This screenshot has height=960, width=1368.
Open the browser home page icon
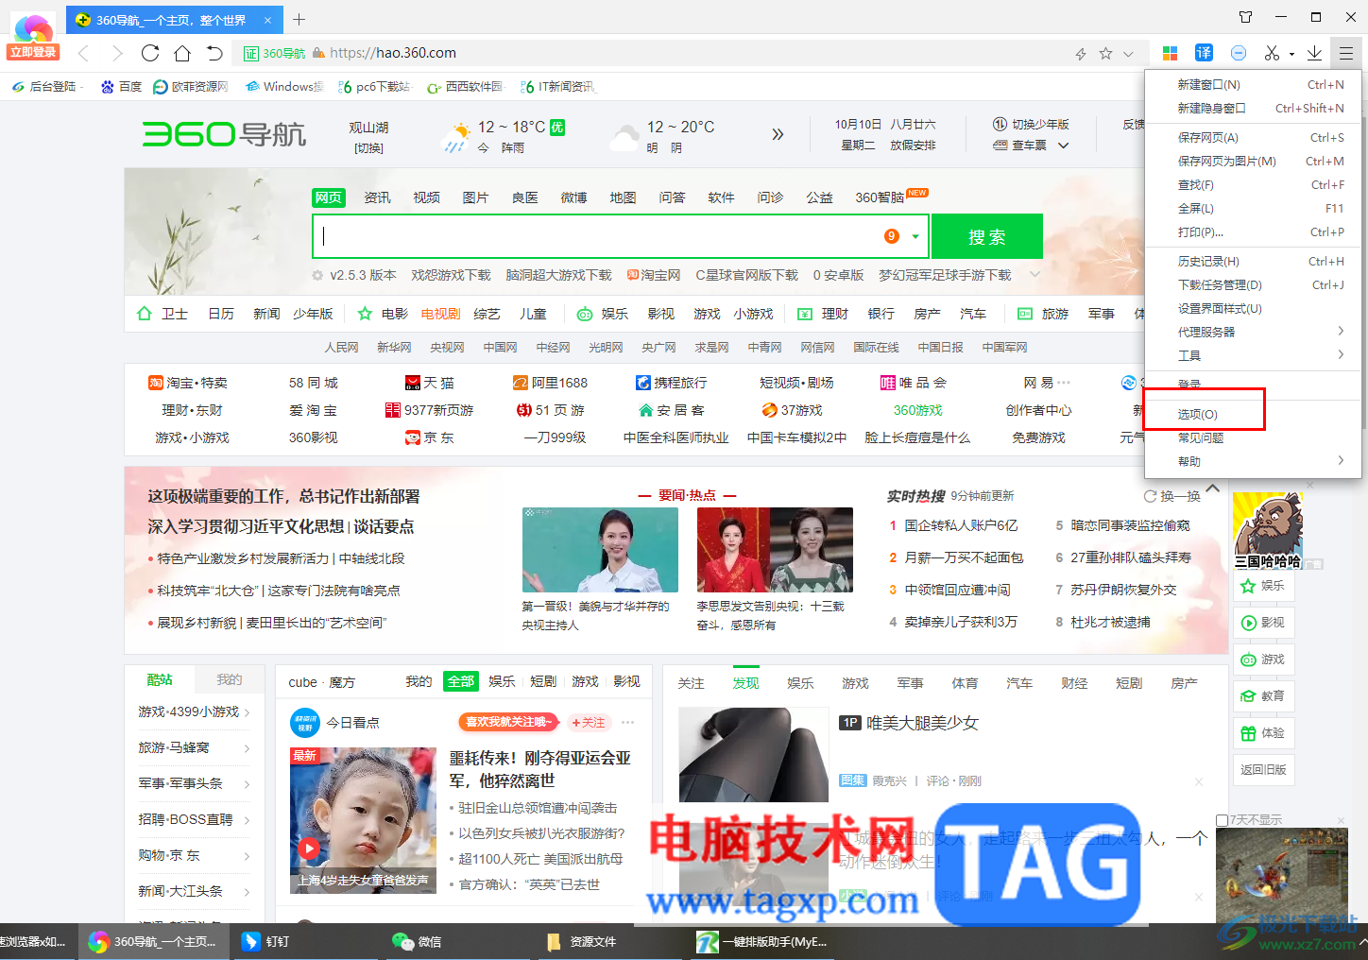coord(182,53)
